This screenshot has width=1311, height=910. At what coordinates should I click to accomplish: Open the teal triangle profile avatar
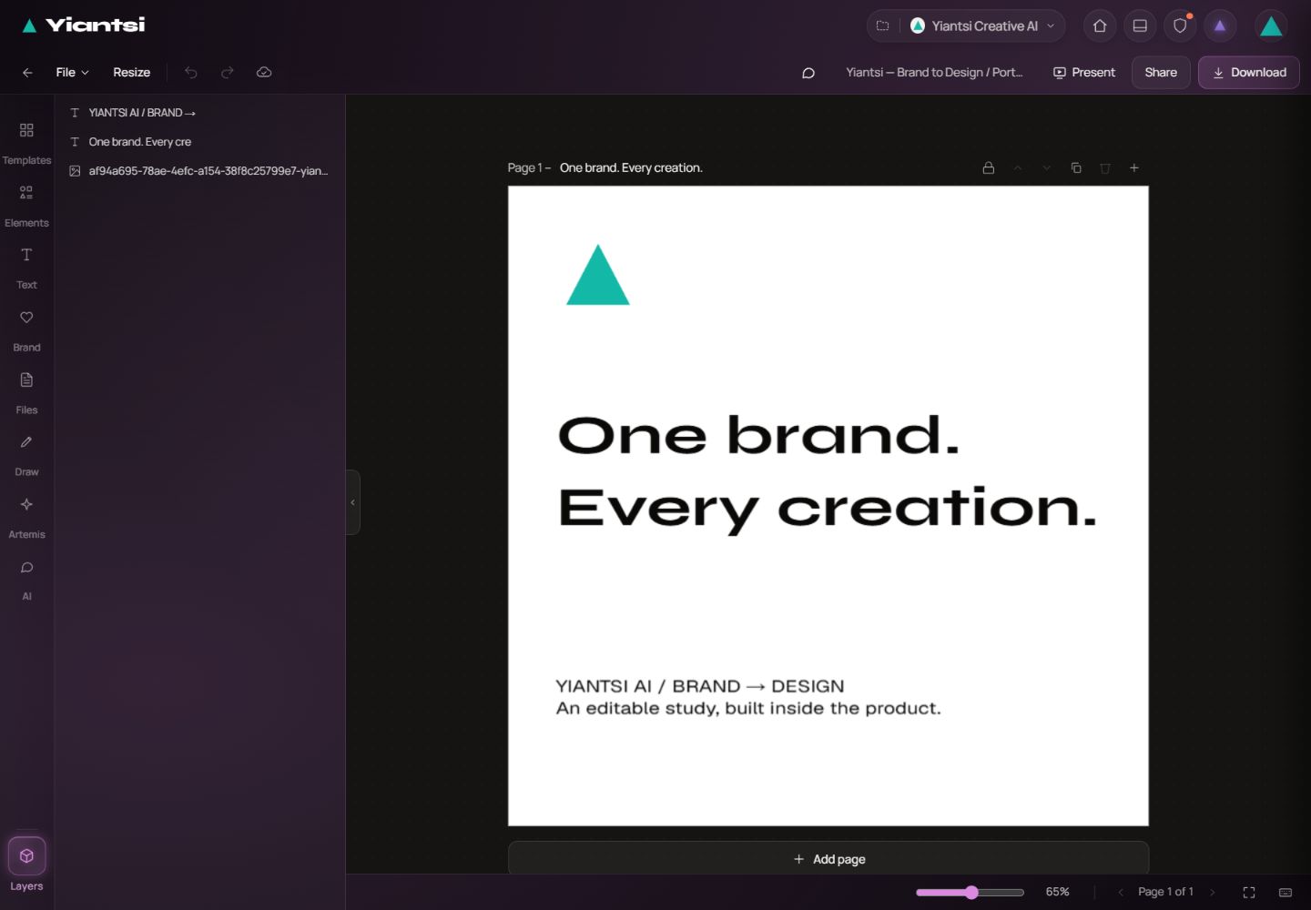(1271, 26)
